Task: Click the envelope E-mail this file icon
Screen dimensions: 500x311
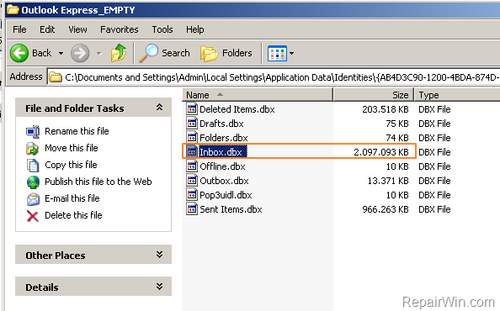Action: [x=33, y=199]
